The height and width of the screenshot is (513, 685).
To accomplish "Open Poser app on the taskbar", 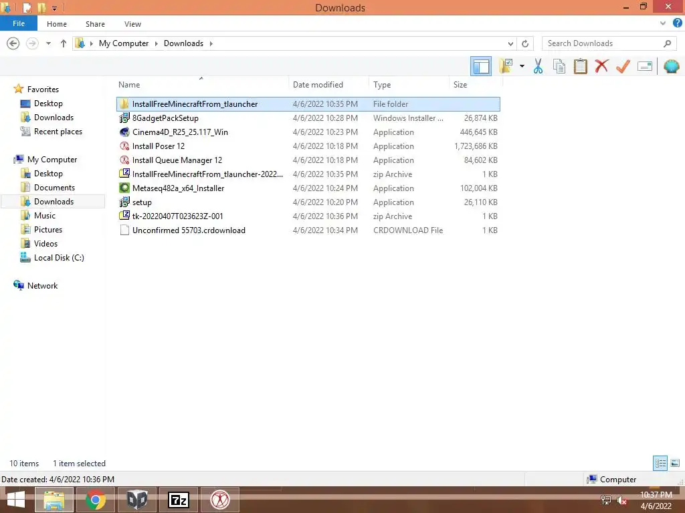I will (219, 500).
